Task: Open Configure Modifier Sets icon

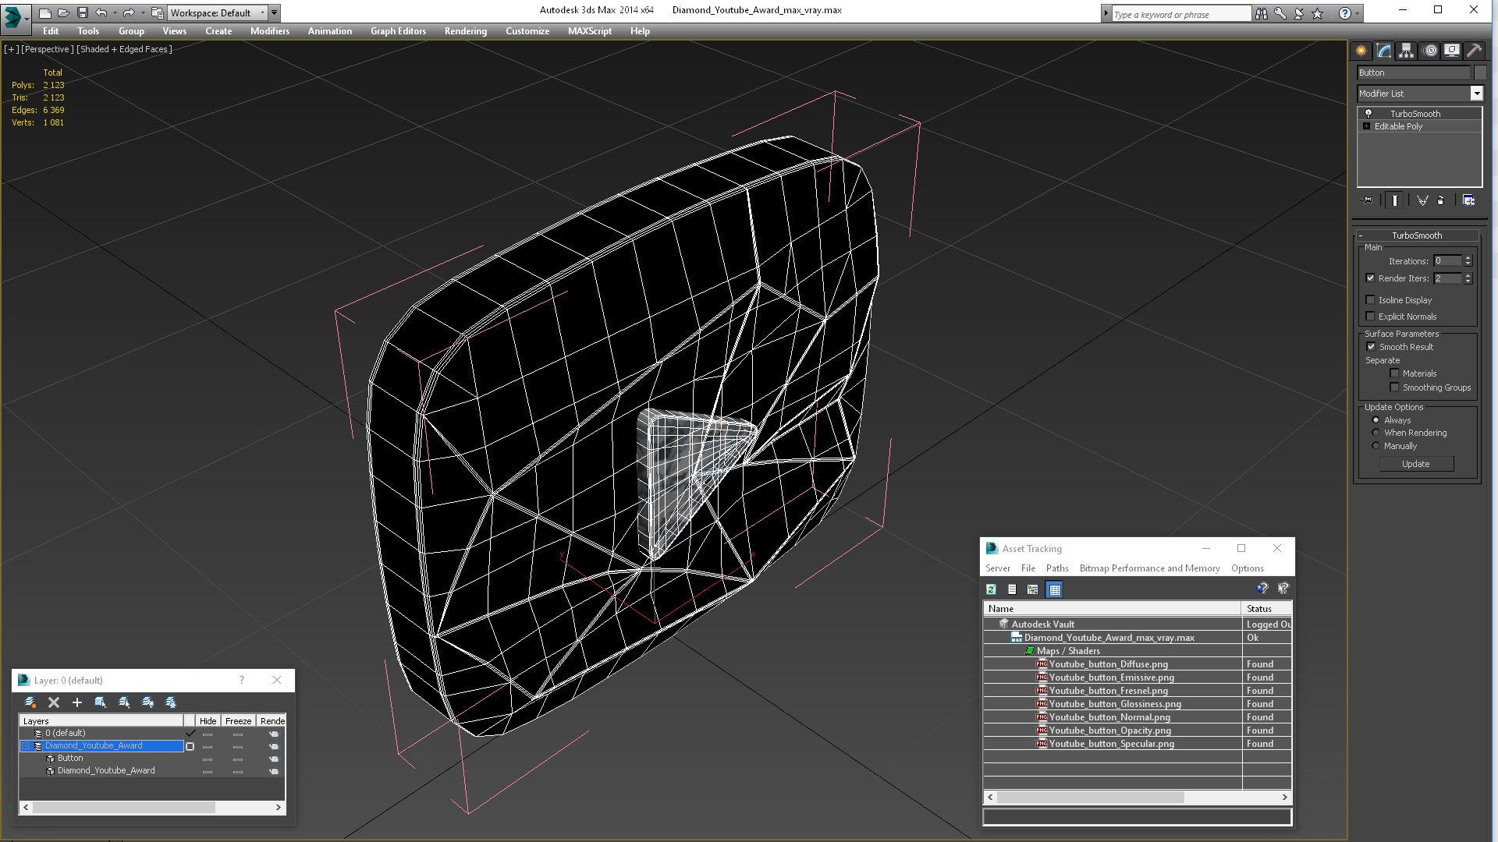Action: point(1468,200)
